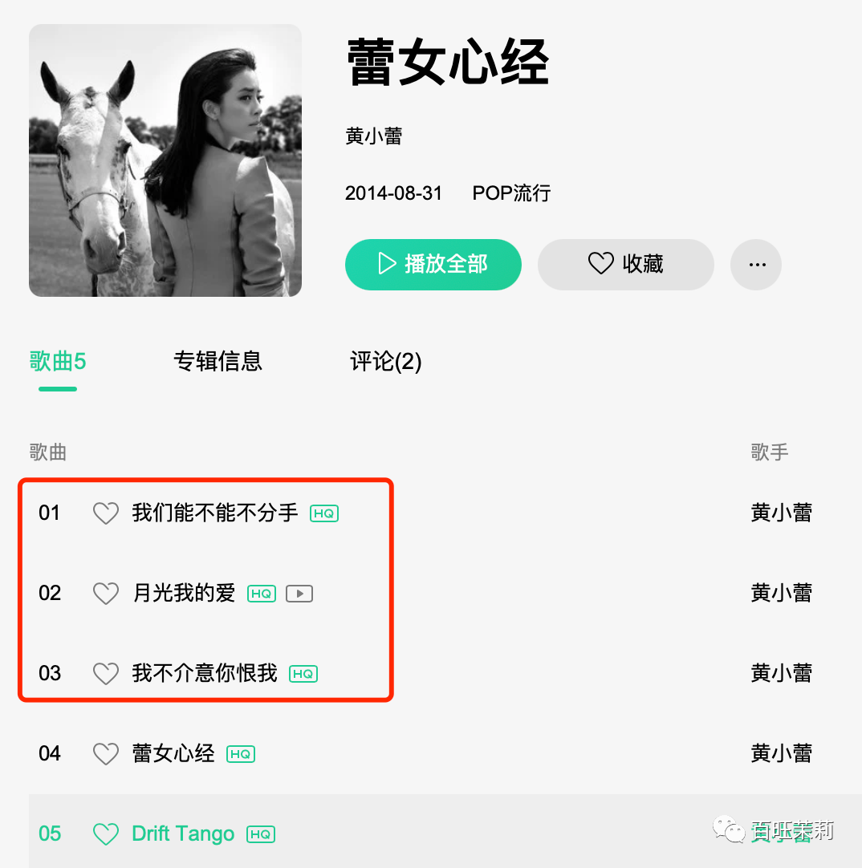Viewport: 862px width, 868px height.
Task: Open singer 黄小蕾 in the first song row
Action: coord(781,513)
